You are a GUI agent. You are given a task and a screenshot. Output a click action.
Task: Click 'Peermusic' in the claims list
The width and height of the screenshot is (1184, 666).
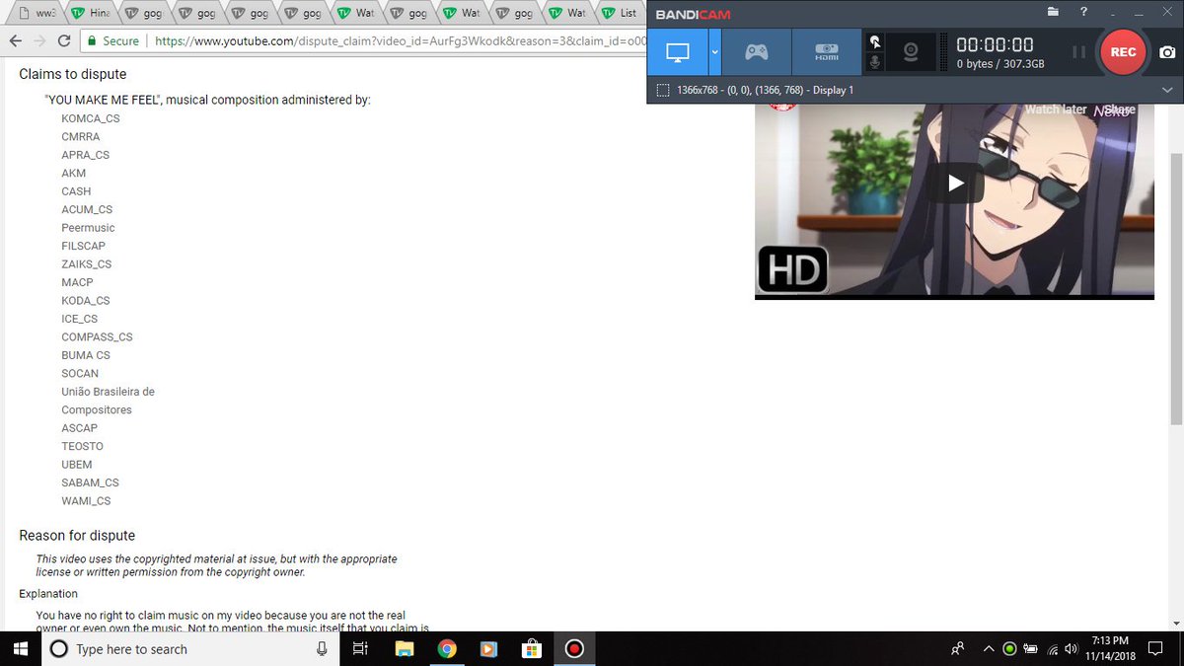pyautogui.click(x=88, y=228)
